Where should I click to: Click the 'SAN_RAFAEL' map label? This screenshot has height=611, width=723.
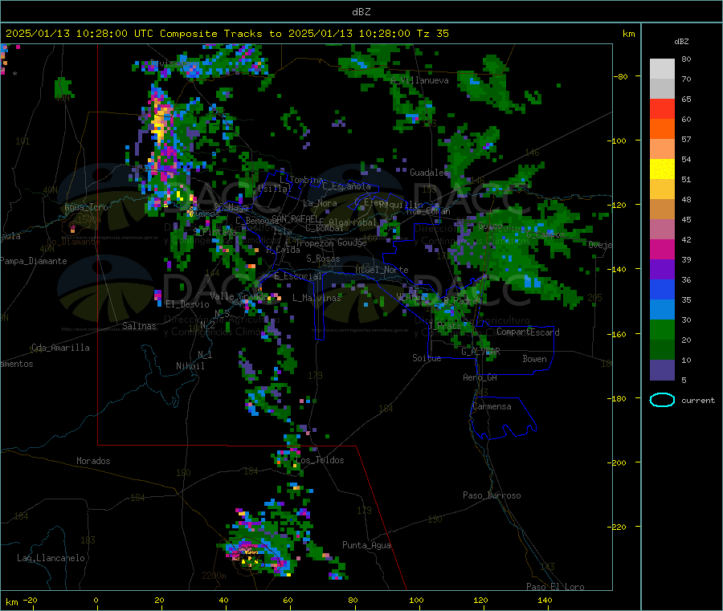[295, 219]
